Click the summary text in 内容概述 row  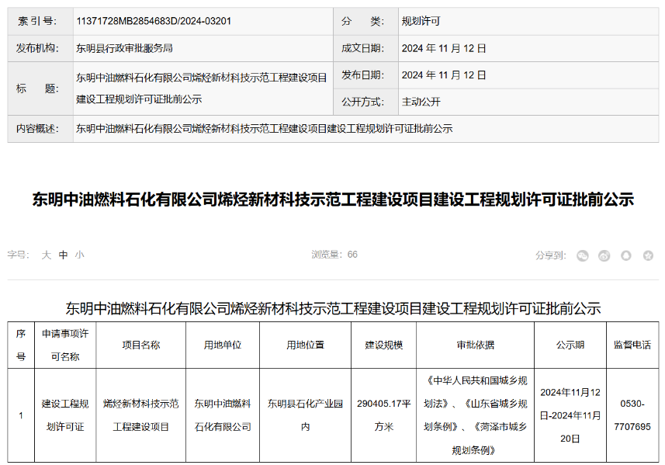(x=265, y=129)
